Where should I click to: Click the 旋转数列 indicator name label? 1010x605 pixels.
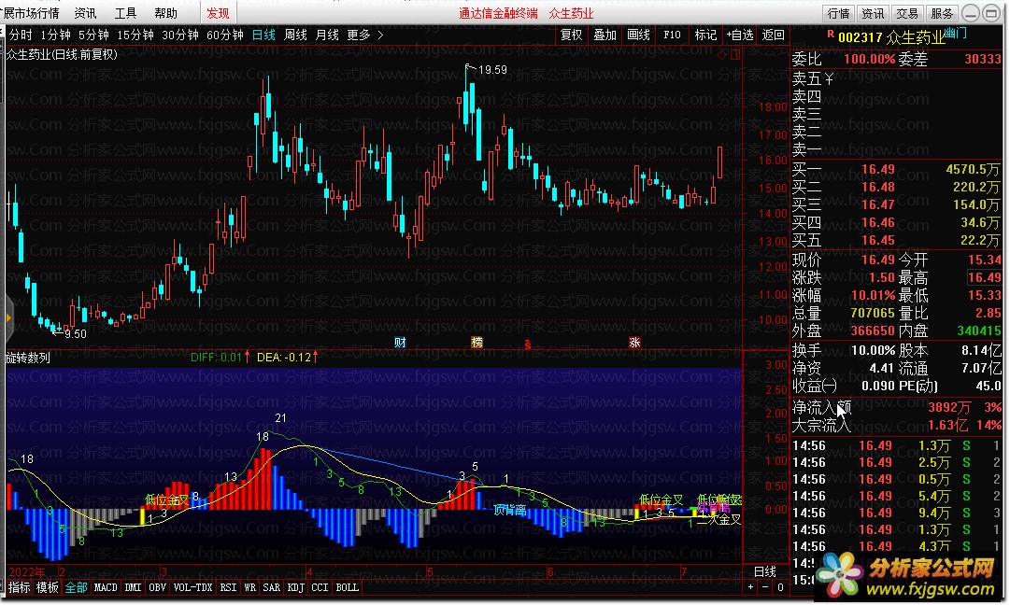[28, 358]
